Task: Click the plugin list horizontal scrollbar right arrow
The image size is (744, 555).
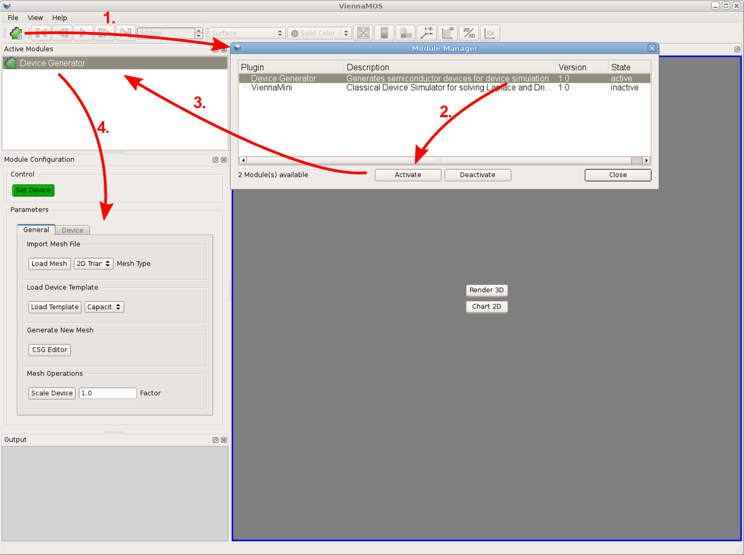Action: 646,160
